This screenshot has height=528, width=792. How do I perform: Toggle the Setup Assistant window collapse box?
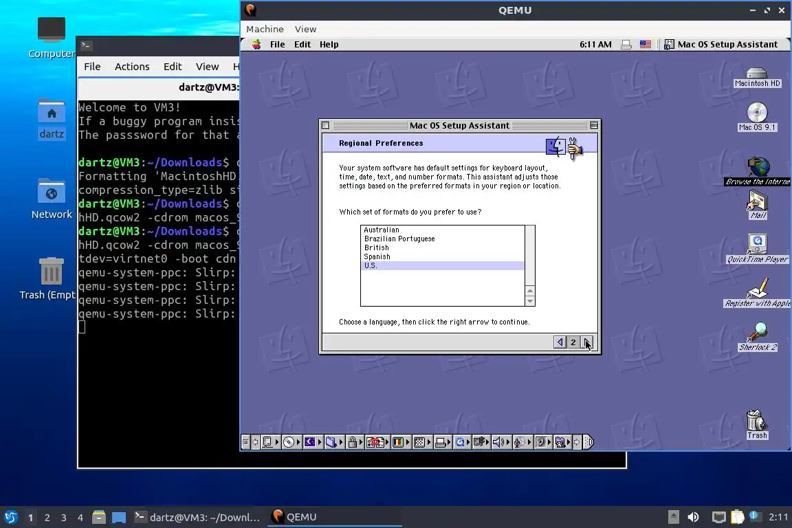pyautogui.click(x=594, y=125)
